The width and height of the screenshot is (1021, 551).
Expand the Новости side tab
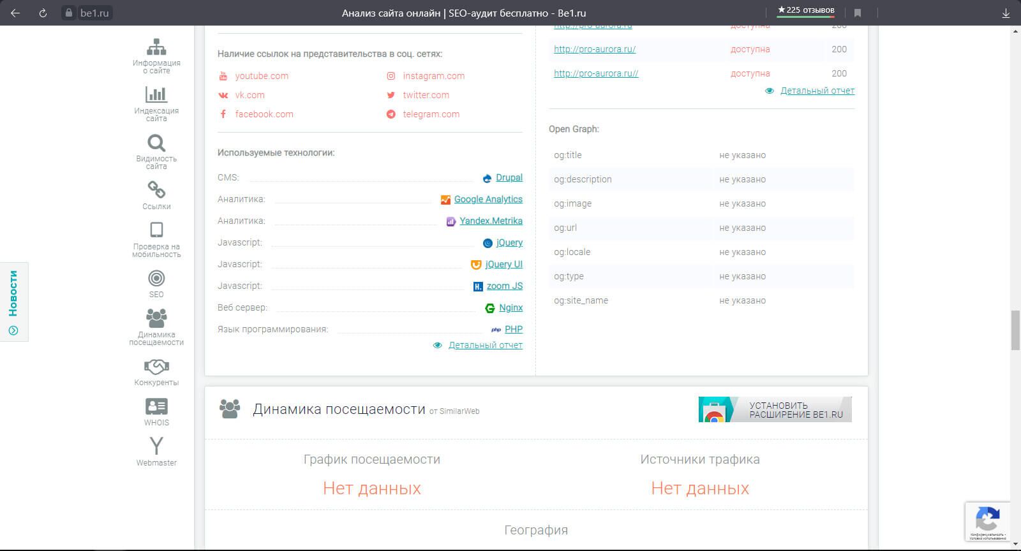(13, 301)
